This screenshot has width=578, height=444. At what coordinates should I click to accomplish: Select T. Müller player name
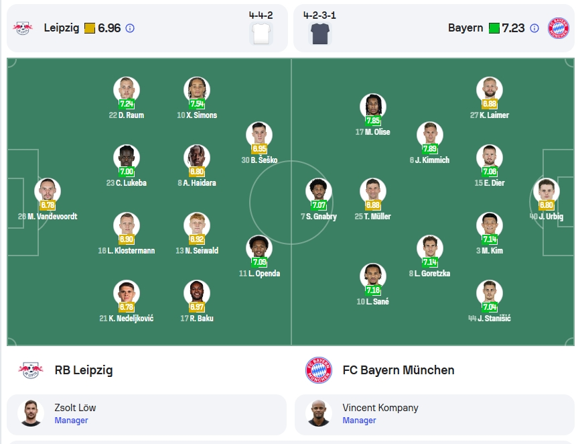click(377, 216)
